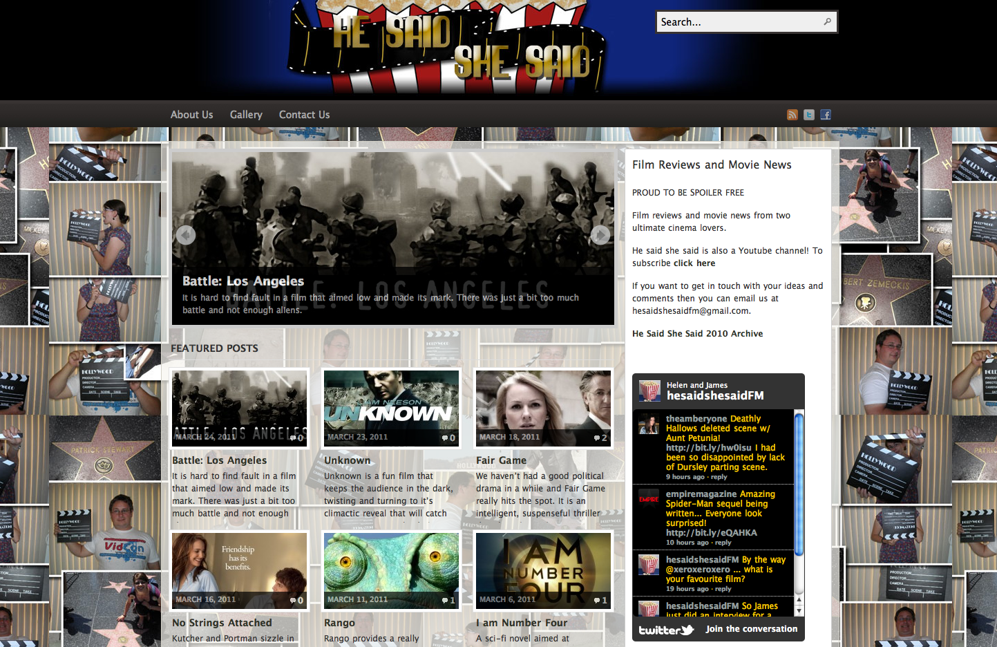Open bit.ly/hw0isu link in tweet
Screen dimensions: 997x647
[709, 448]
